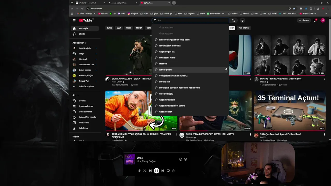This screenshot has width=331, height=186.
Task: Open the notifications bell
Action: pyautogui.click(x=315, y=20)
